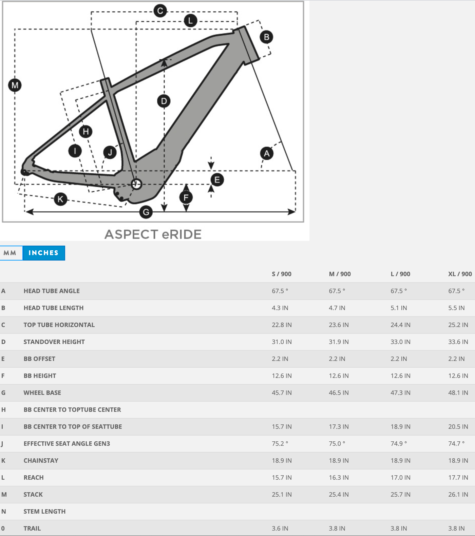The height and width of the screenshot is (536, 475).
Task: Select the HEAD TUBE LENGTH row label
Action: coord(54,308)
